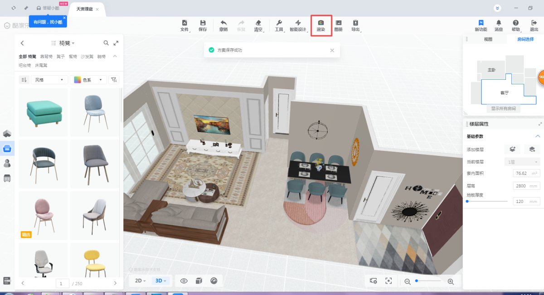Select the yellow chair thumbnail
Viewport: 544px width, 295px height.
95,260
